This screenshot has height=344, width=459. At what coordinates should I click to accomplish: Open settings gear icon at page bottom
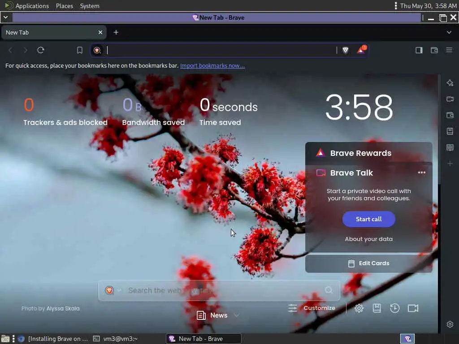(359, 308)
